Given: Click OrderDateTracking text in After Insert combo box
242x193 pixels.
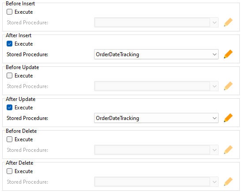Looking at the screenshot, I should coord(117,54).
